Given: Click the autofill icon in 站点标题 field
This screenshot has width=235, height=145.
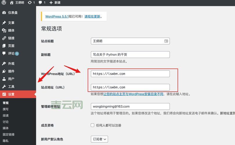Looking at the screenshot, I should (x=166, y=41).
